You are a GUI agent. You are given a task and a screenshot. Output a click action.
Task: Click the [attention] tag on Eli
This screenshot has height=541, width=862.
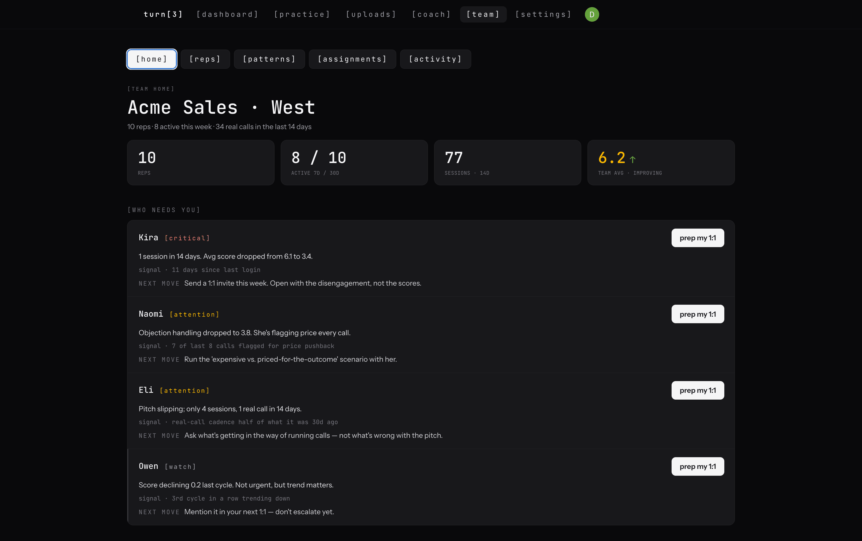[185, 391]
